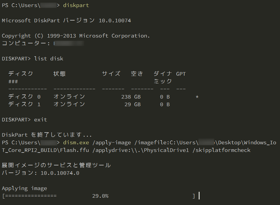Click the Applying image status text
280x205 pixels.
point(24,188)
